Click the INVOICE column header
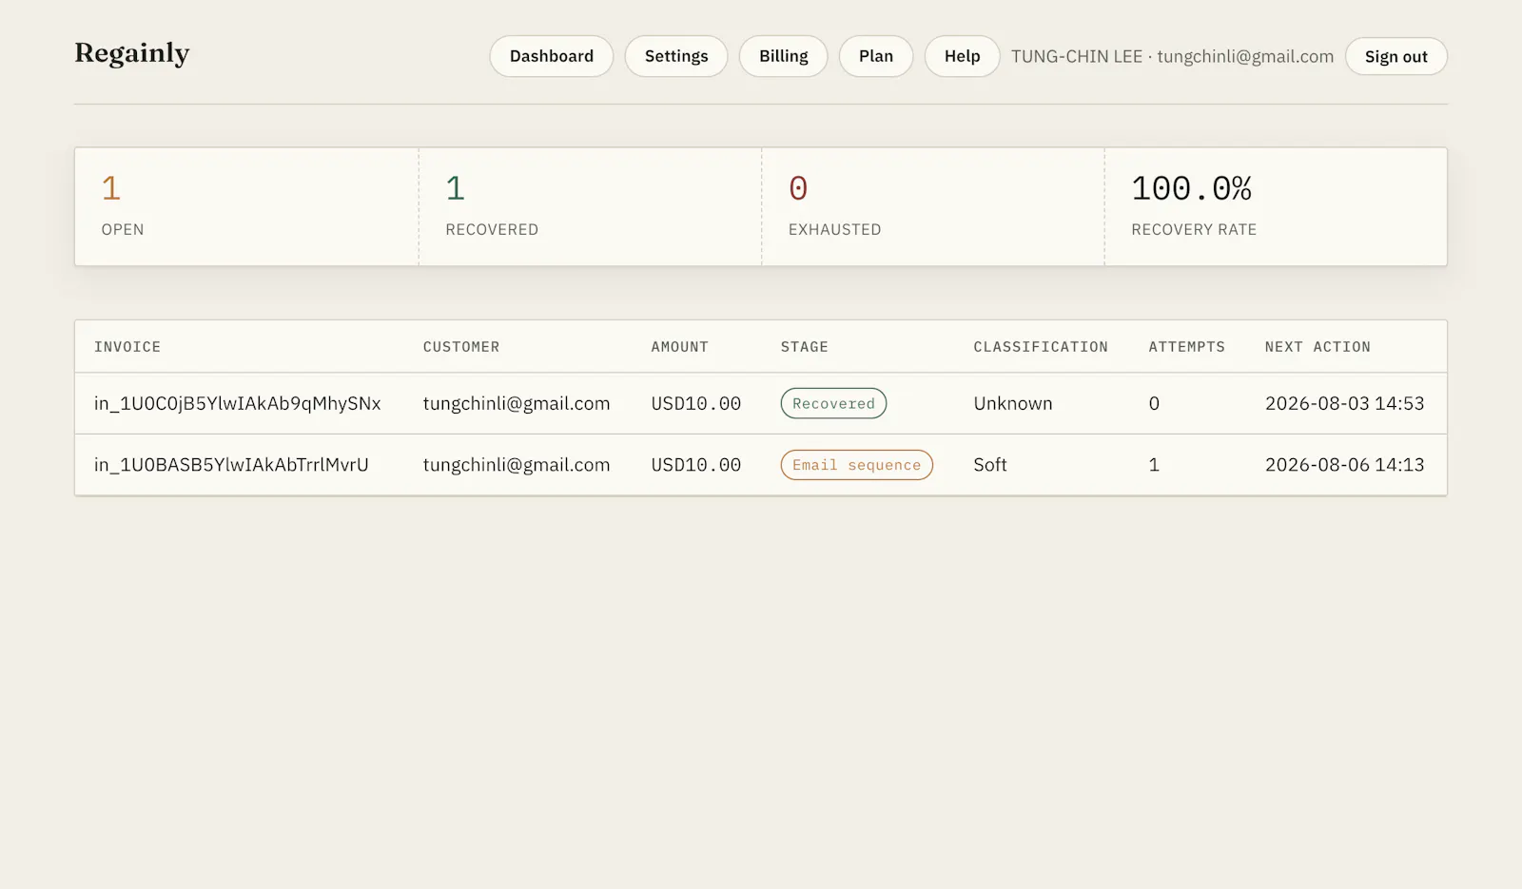1522x889 pixels. (127, 347)
